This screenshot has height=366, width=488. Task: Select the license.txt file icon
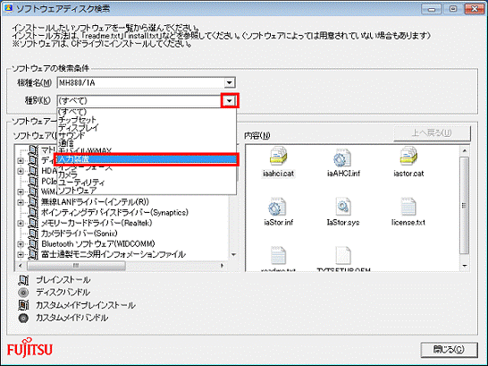[x=408, y=206]
